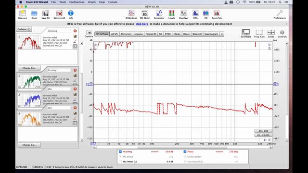Click right arrow of horizontal graph scrollbar
This screenshot has width=308, height=173.
coord(271,148)
